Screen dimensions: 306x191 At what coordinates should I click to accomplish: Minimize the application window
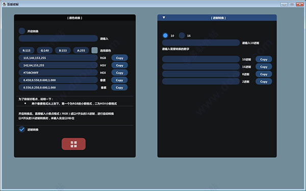click(x=284, y=4)
